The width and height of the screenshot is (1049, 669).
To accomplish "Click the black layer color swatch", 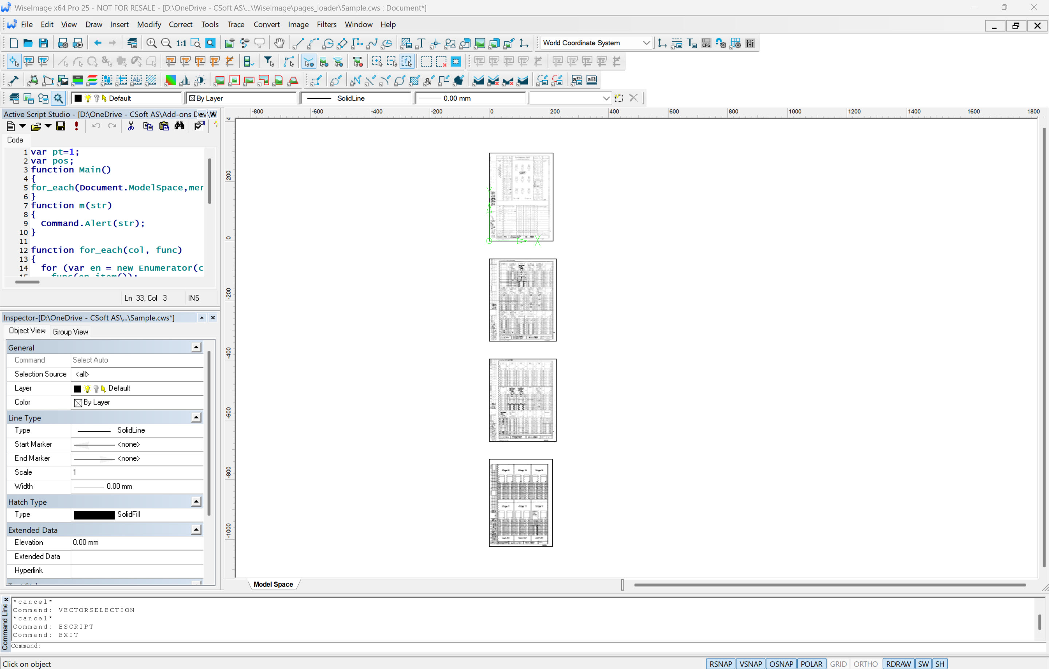I will [x=78, y=98].
